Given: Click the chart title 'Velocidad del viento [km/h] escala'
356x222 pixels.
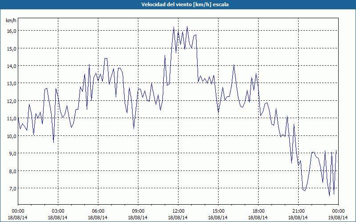Looking at the screenshot, I should (x=185, y=4).
